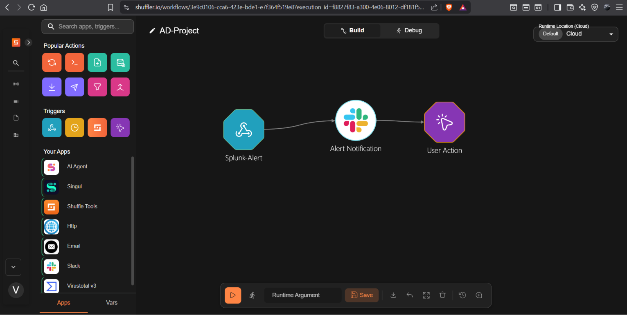Click the Your Apps list scrollbar
This screenshot has width=627, height=315.
tap(132, 221)
